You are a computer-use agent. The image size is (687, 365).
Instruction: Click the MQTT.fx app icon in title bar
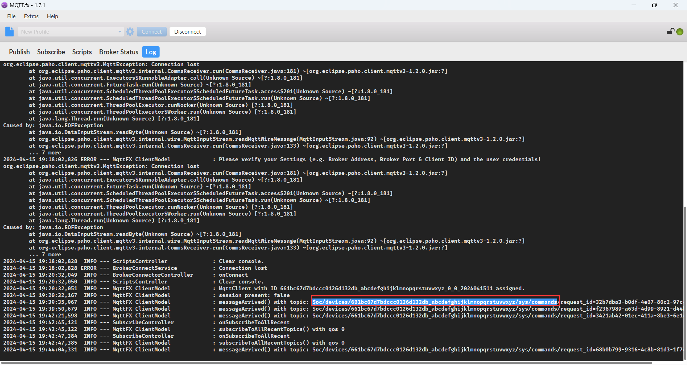4,5
